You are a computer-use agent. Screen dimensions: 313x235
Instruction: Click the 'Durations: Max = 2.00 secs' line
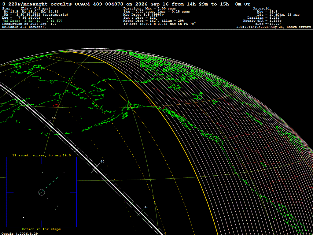(x=149, y=9)
